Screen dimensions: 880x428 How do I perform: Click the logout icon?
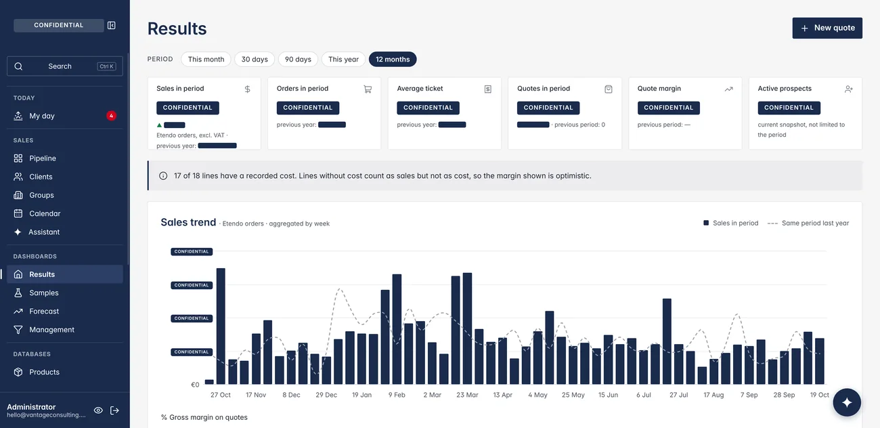[x=114, y=410]
